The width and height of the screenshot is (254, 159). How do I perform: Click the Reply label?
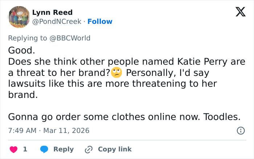pyautogui.click(x=64, y=149)
